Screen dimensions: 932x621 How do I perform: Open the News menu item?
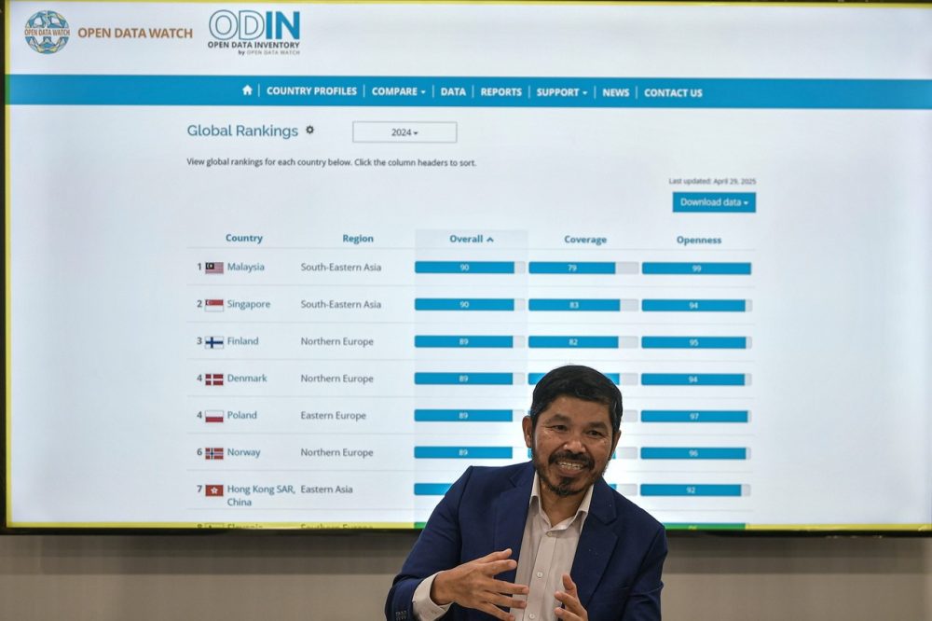click(x=616, y=93)
